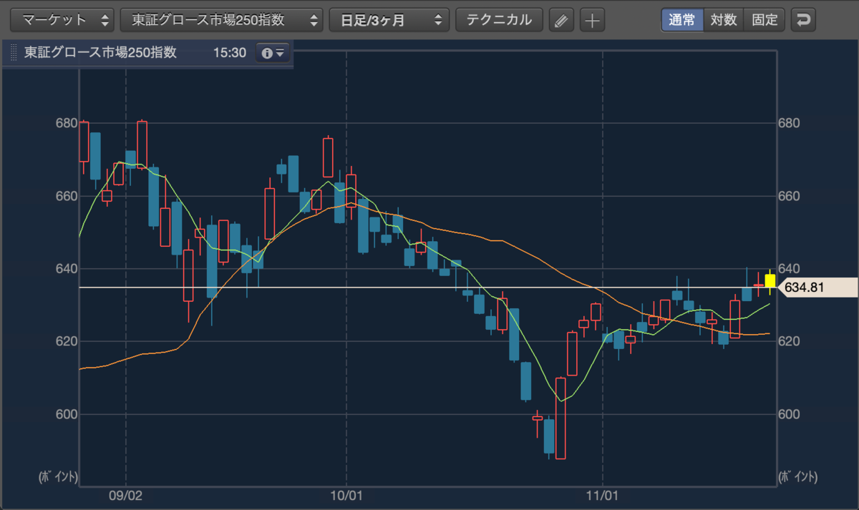Viewport: 859px width, 510px height.
Task: Click the right-axis 620 price label
Action: pyautogui.click(x=789, y=341)
